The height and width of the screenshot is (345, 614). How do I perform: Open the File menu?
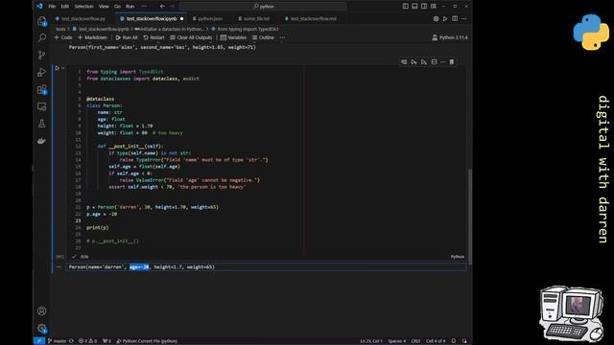[52, 7]
